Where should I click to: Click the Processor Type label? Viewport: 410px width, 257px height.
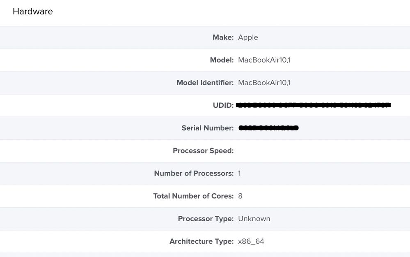pos(206,219)
